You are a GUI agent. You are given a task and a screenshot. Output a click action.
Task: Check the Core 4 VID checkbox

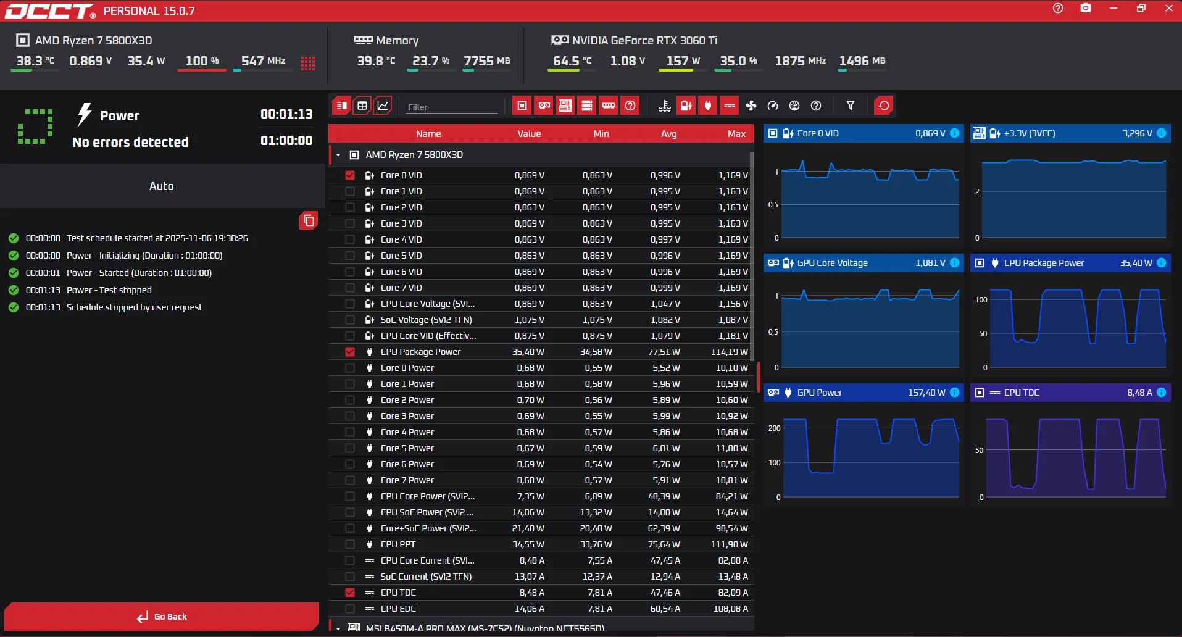(x=350, y=239)
